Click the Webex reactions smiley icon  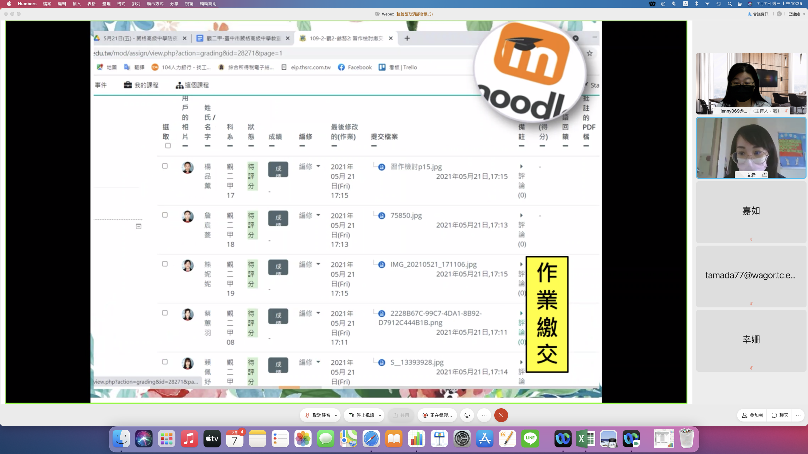467,415
